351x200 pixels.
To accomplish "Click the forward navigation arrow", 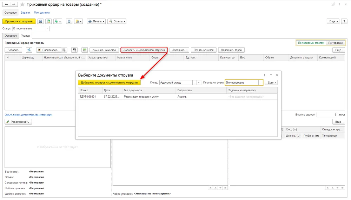I will click(14, 4).
